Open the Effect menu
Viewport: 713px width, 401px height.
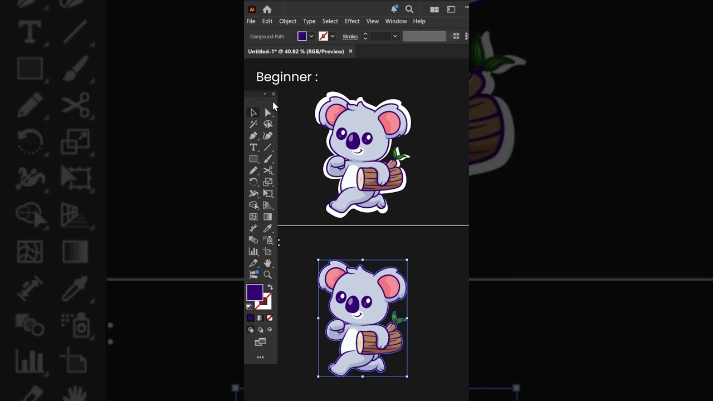(352, 21)
